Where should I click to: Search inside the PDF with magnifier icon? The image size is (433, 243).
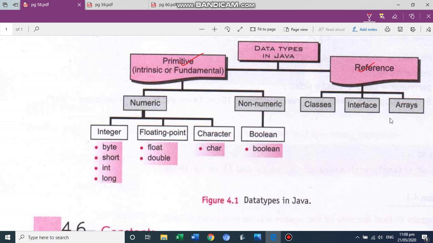tap(37, 29)
